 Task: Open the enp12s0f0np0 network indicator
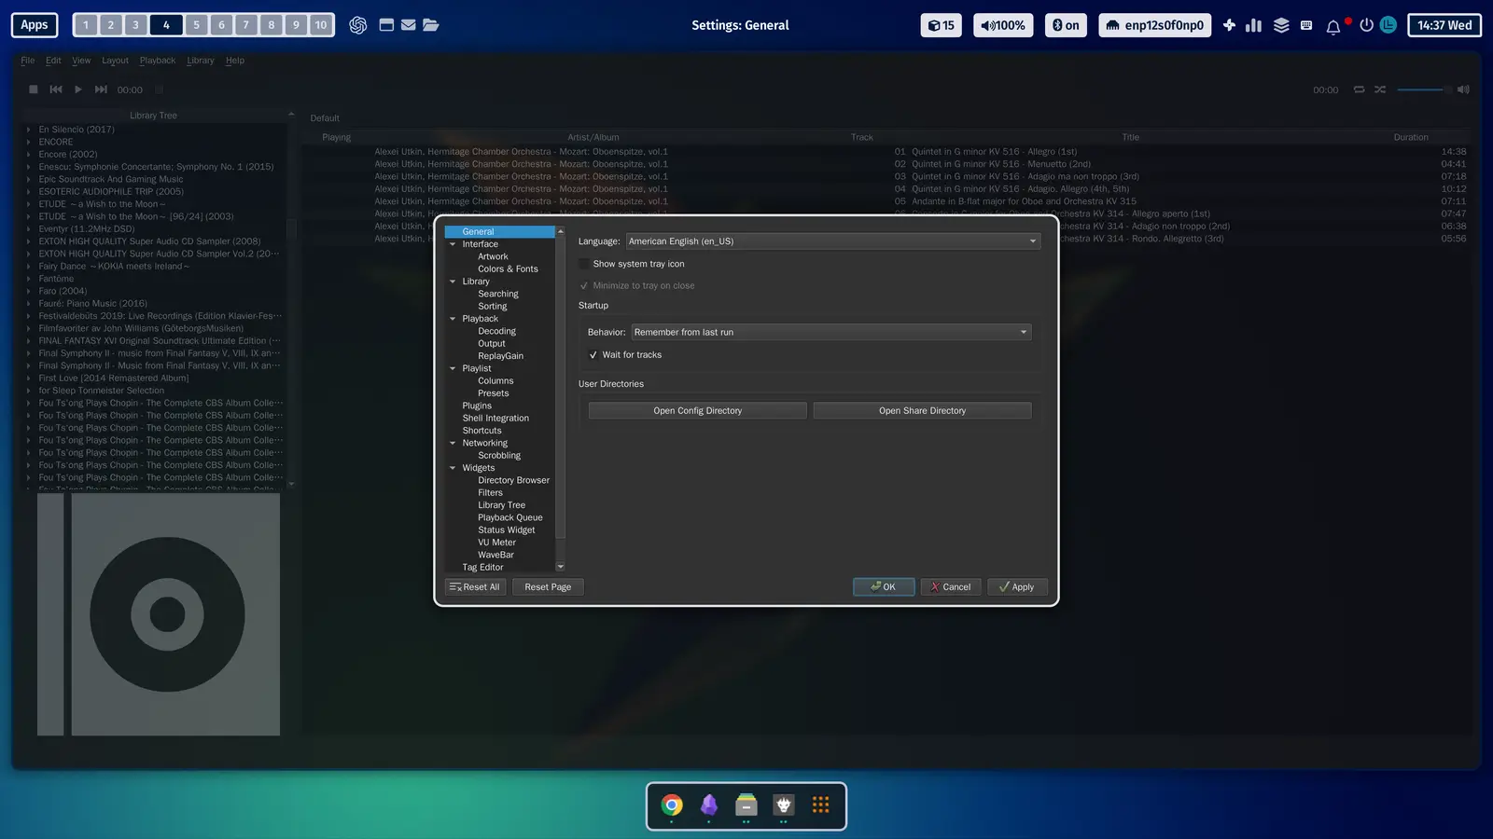click(x=1155, y=25)
